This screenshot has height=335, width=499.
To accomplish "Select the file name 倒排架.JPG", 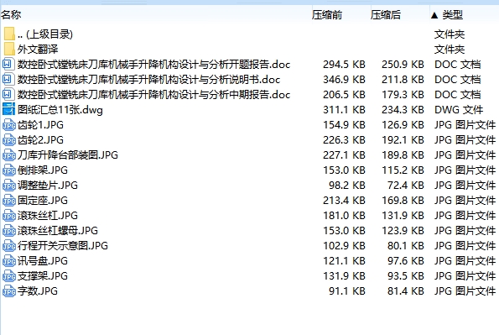I will [x=43, y=170].
